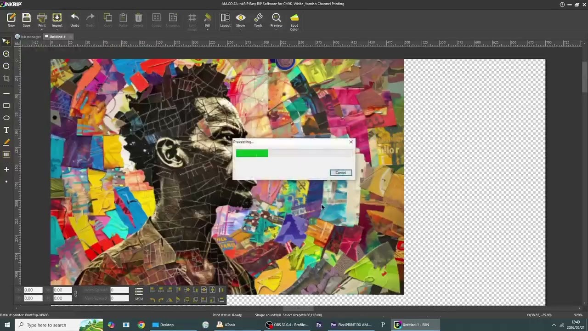
Task: Select the plus add tool
Action: tap(6, 170)
